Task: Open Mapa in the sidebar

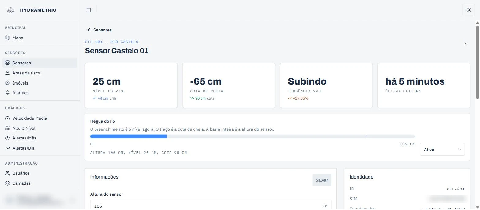Action: [x=40, y=38]
